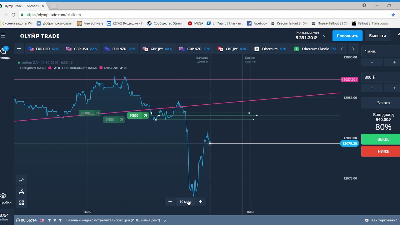Switch to the CHF JPY asset tab
400x225 pixels.
tap(232, 49)
